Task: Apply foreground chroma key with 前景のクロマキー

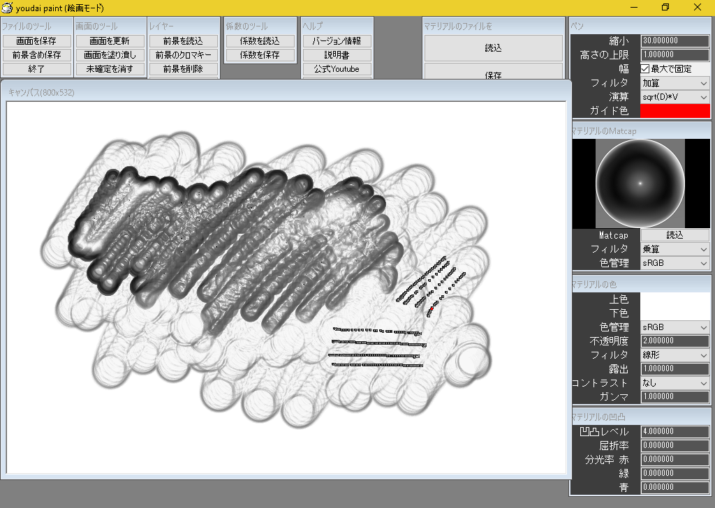Action: (183, 54)
